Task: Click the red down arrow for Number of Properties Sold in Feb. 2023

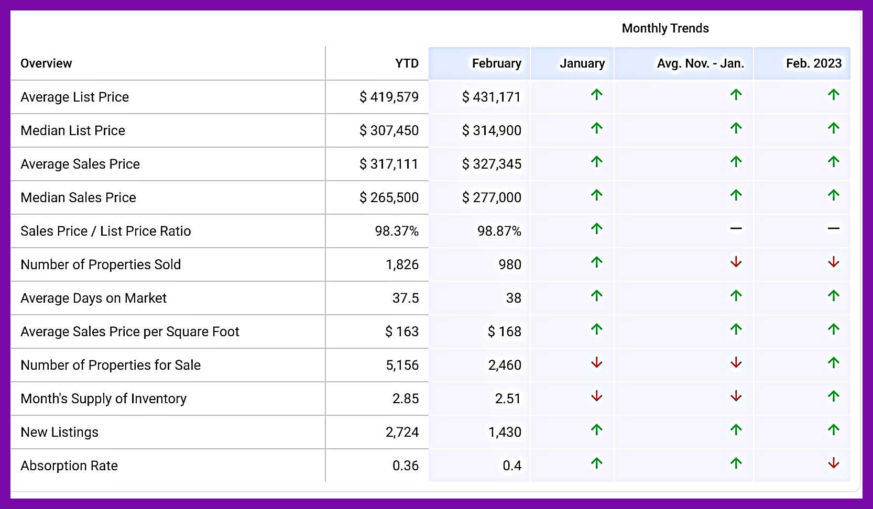Action: (x=833, y=262)
